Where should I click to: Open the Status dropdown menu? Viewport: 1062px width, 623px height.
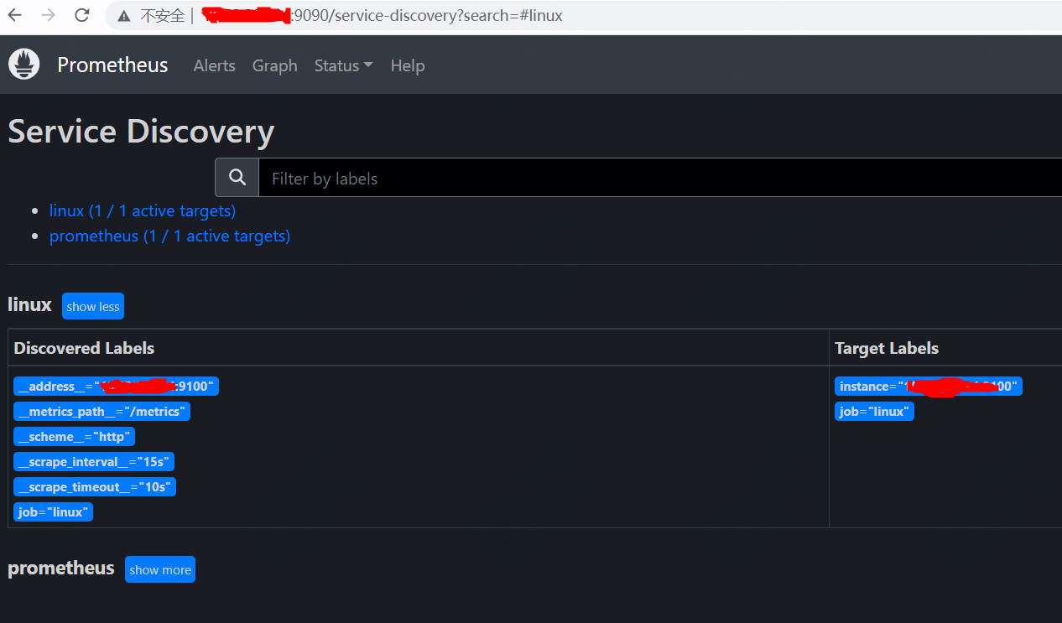pyautogui.click(x=343, y=65)
